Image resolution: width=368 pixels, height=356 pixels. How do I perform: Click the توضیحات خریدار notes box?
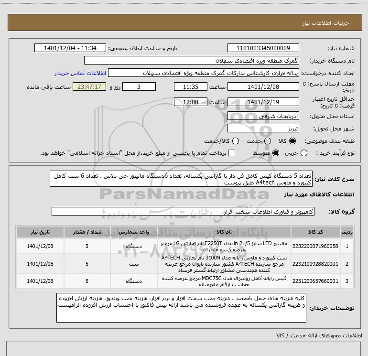point(181,307)
